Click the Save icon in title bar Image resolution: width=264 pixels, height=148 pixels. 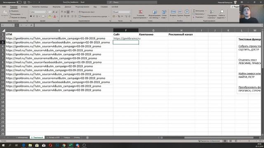(x=25, y=2)
